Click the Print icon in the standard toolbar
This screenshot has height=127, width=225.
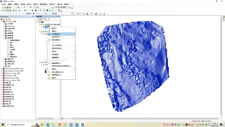click(10, 7)
